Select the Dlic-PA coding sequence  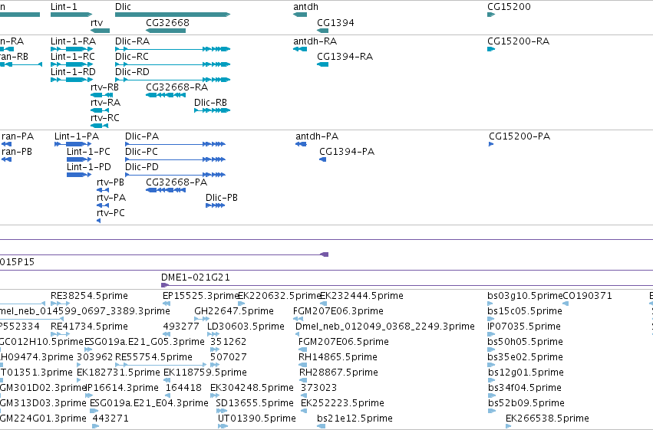[175, 144]
